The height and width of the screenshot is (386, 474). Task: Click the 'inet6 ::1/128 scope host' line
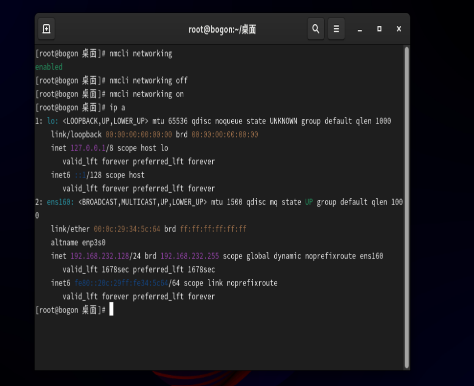(x=97, y=175)
